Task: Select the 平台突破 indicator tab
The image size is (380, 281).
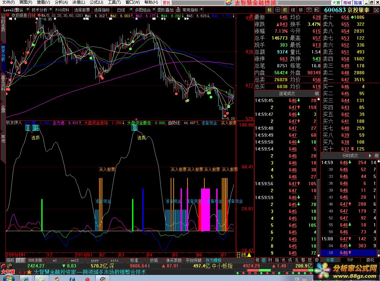Action: click(194, 260)
